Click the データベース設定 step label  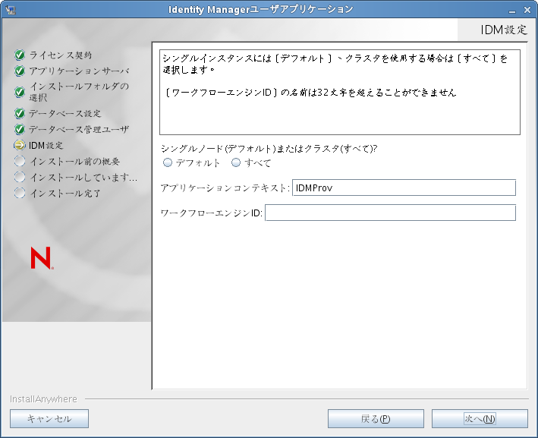click(x=65, y=113)
